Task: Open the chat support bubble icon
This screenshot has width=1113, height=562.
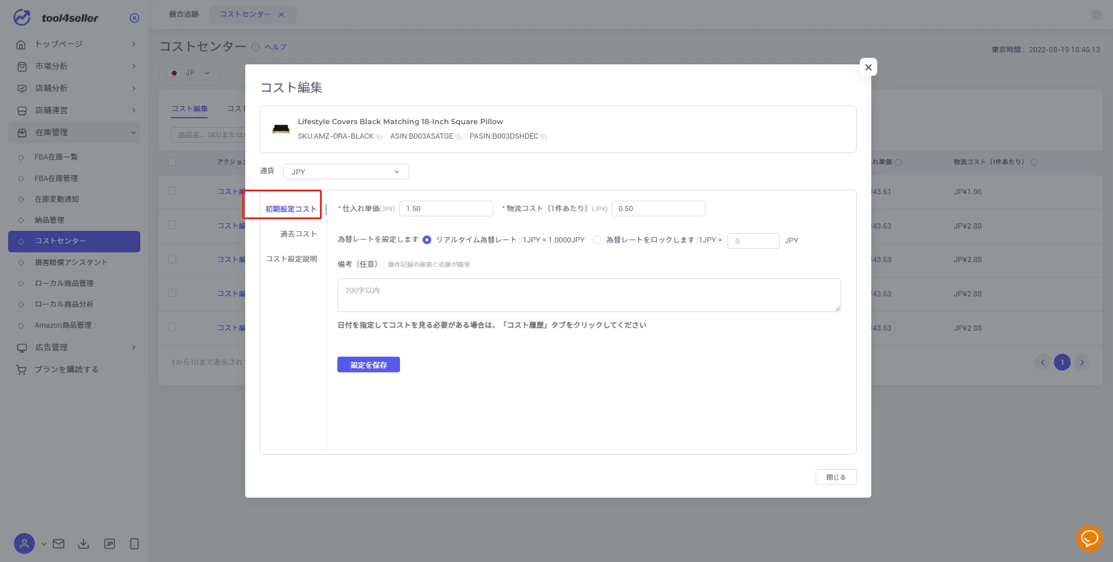Action: tap(1089, 539)
